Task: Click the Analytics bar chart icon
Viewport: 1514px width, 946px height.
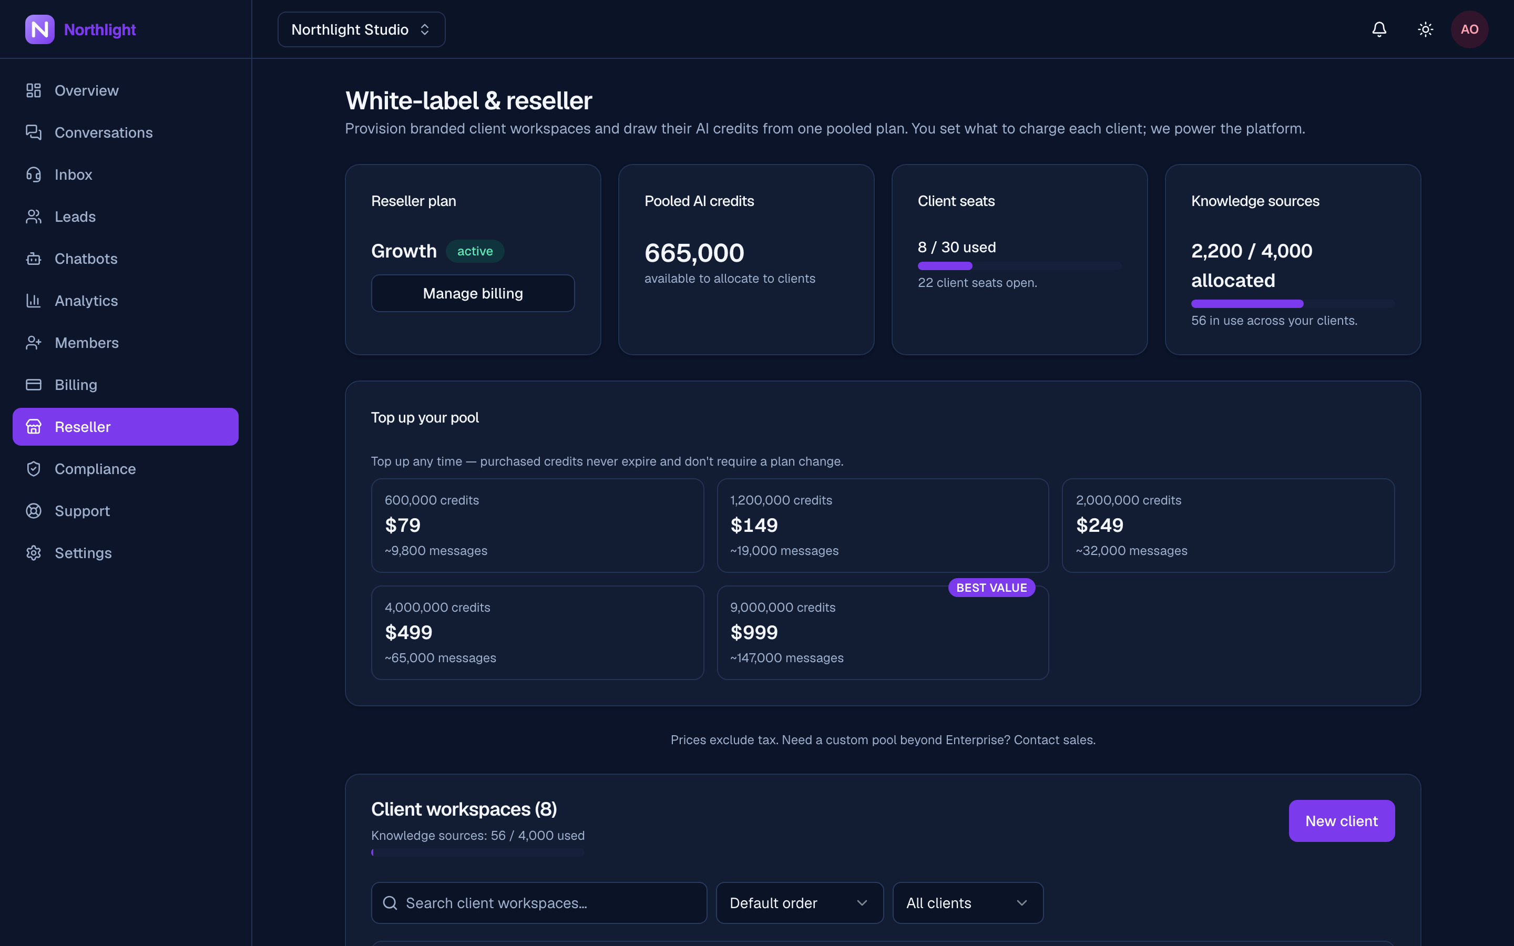Action: 34,301
